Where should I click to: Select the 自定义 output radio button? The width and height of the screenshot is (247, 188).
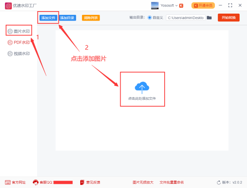[x=149, y=18]
